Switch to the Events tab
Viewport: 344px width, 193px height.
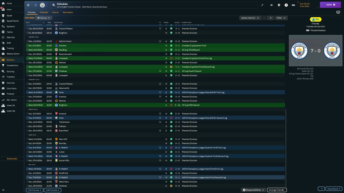[x=55, y=12]
